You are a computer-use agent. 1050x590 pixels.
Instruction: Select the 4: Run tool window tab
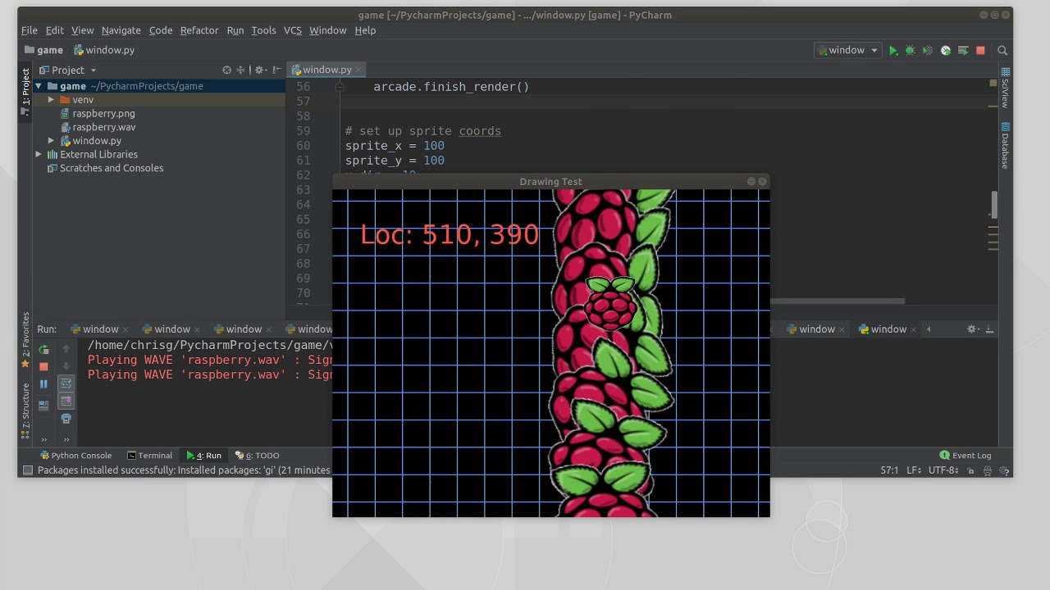[203, 455]
